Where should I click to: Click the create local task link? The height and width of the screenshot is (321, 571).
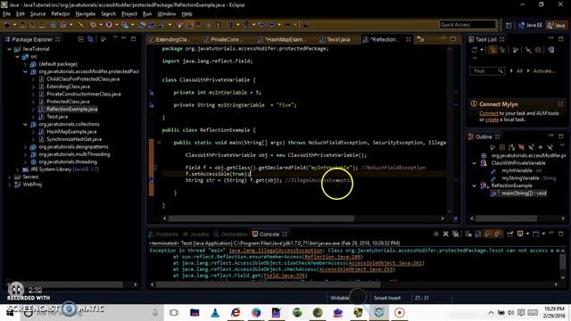[x=492, y=119]
